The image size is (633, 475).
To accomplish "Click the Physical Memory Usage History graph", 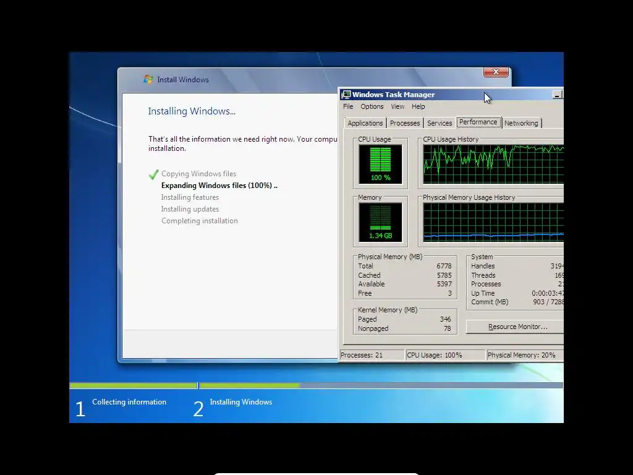I will click(x=493, y=222).
